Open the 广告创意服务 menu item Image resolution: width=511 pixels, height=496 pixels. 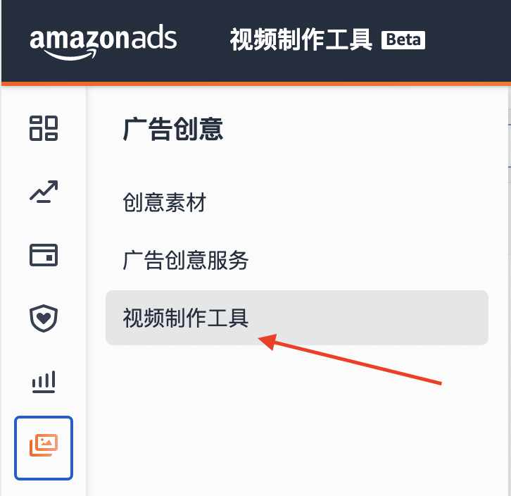pos(185,260)
